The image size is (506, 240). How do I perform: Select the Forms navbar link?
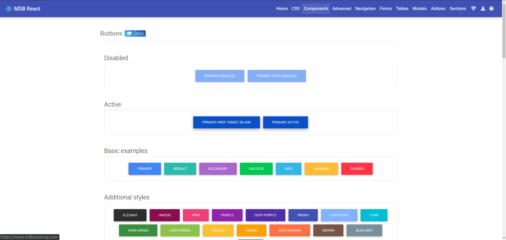(385, 9)
